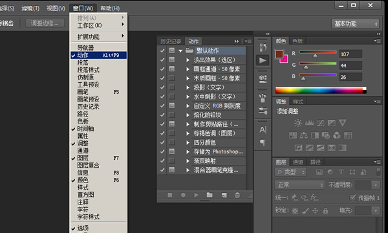Add a Color Balance adjustment
Screen dimensions: 388x233
coord(304,135)
